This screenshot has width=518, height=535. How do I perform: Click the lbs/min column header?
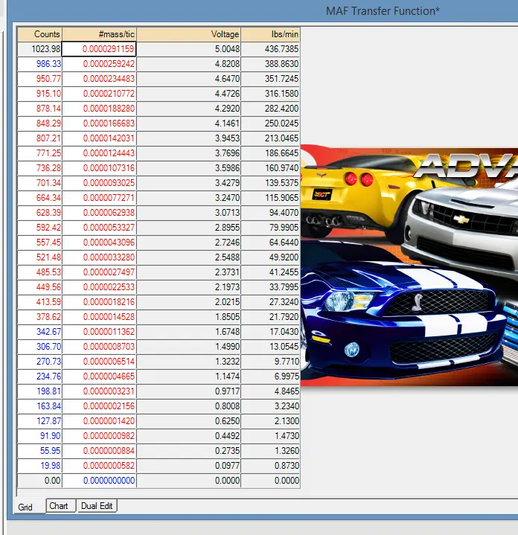[x=271, y=34]
